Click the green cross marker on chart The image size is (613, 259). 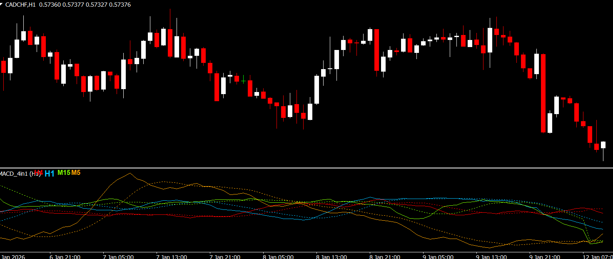click(243, 80)
